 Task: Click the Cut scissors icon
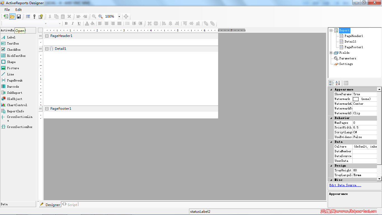[50, 17]
